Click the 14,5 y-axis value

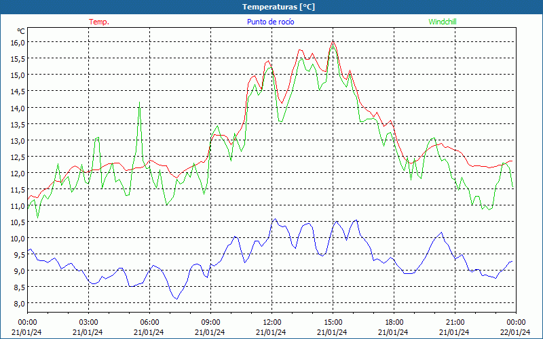point(18,92)
